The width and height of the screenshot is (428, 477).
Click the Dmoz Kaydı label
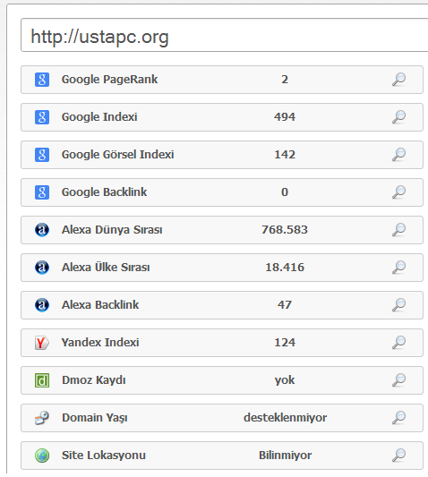(x=93, y=380)
